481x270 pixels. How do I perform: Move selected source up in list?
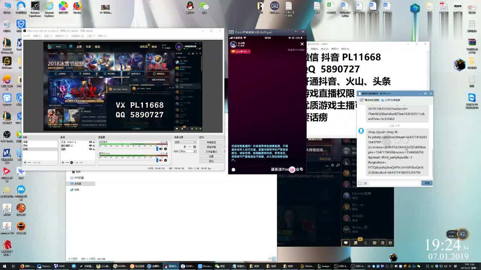(x=77, y=162)
